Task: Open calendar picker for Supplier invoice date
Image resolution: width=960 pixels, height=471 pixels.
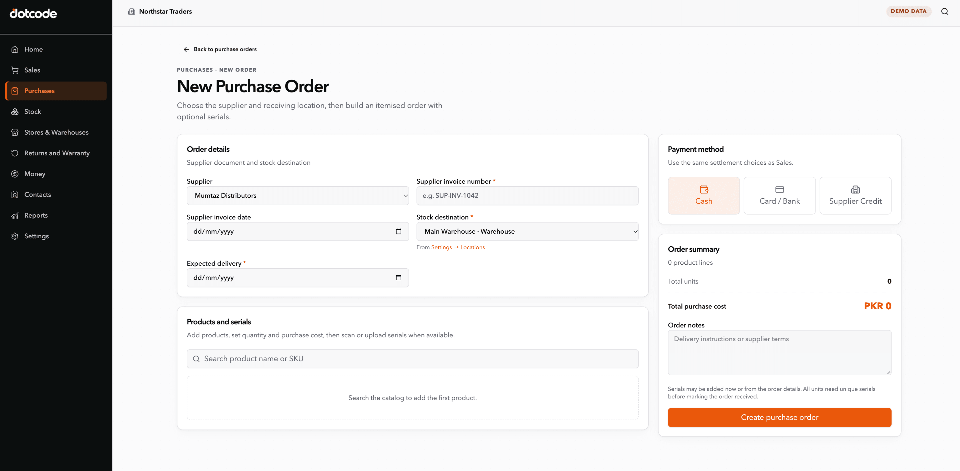Action: coord(398,231)
